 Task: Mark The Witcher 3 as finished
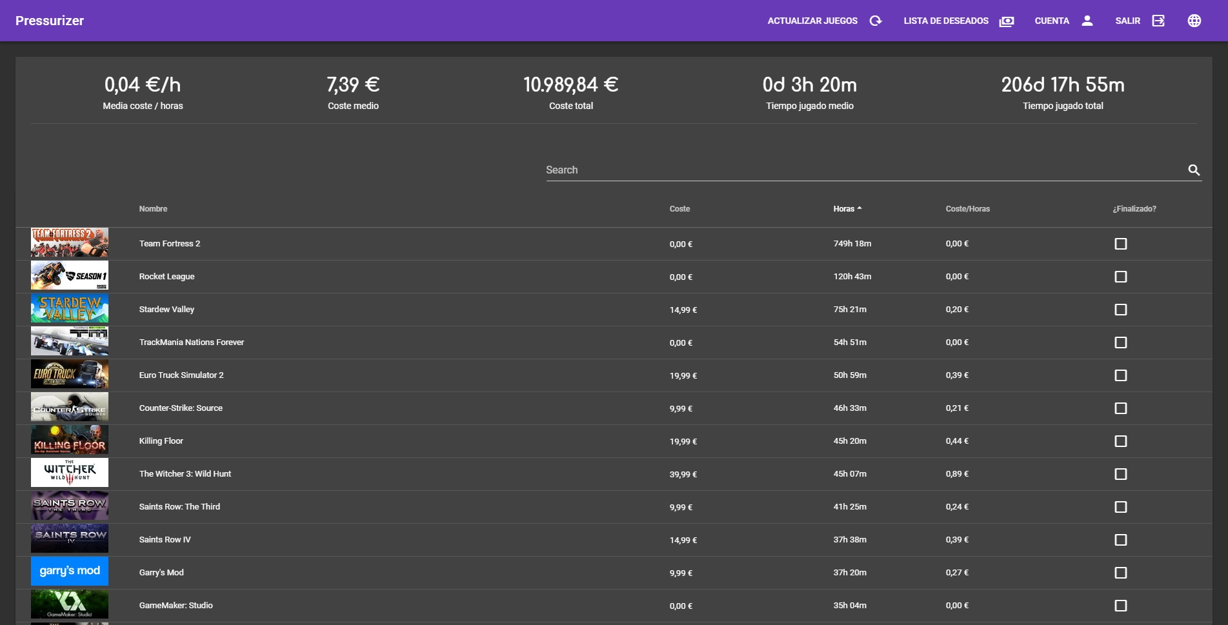1121,474
